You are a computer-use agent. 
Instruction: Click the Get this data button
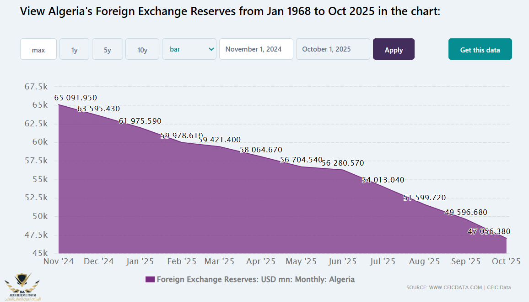click(480, 49)
